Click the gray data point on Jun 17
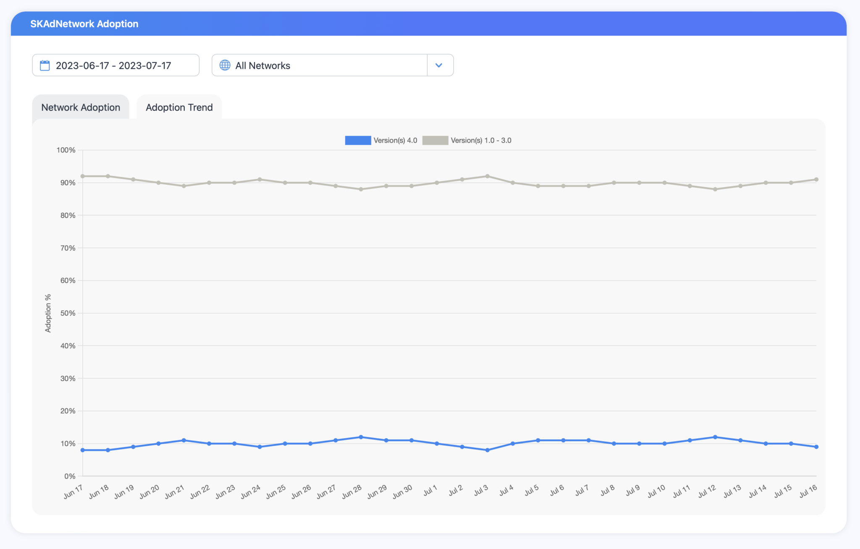This screenshot has height=549, width=860. (x=83, y=176)
